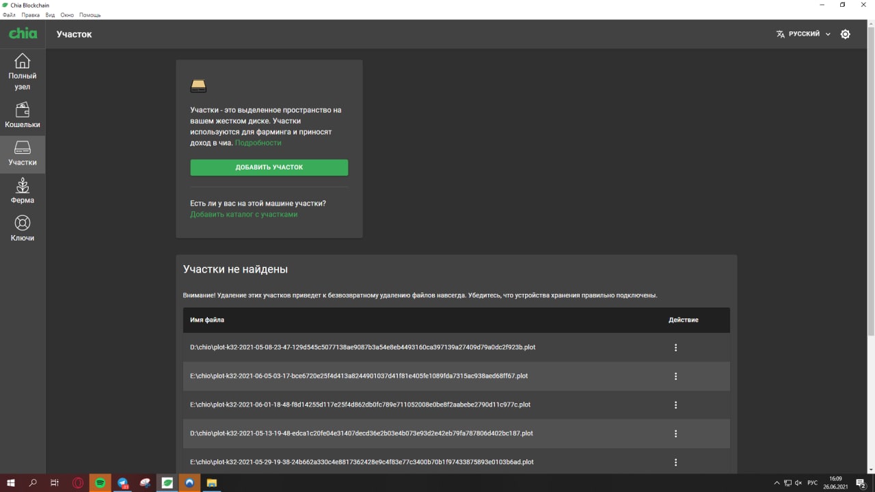Open settings gear in top bar

point(846,34)
